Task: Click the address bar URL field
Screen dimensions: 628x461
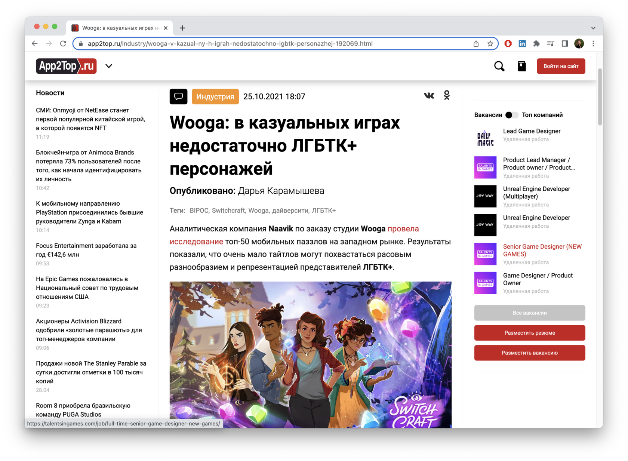Action: click(262, 44)
